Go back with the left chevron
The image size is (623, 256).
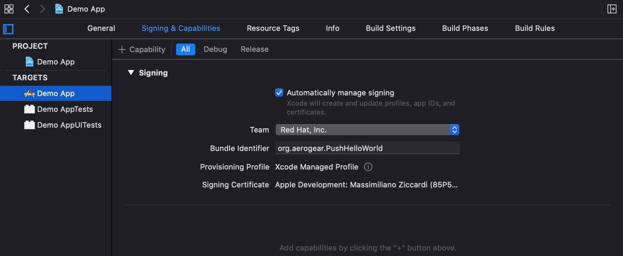point(27,9)
